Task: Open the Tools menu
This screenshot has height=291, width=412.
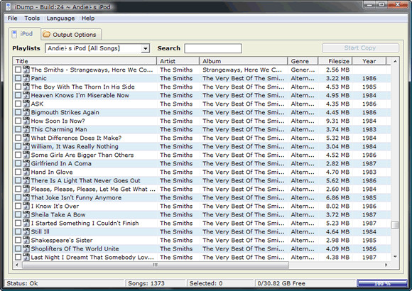Action: click(32, 18)
